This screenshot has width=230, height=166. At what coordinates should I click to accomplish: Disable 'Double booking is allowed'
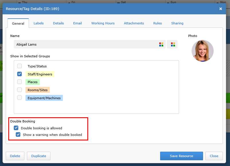16,128
